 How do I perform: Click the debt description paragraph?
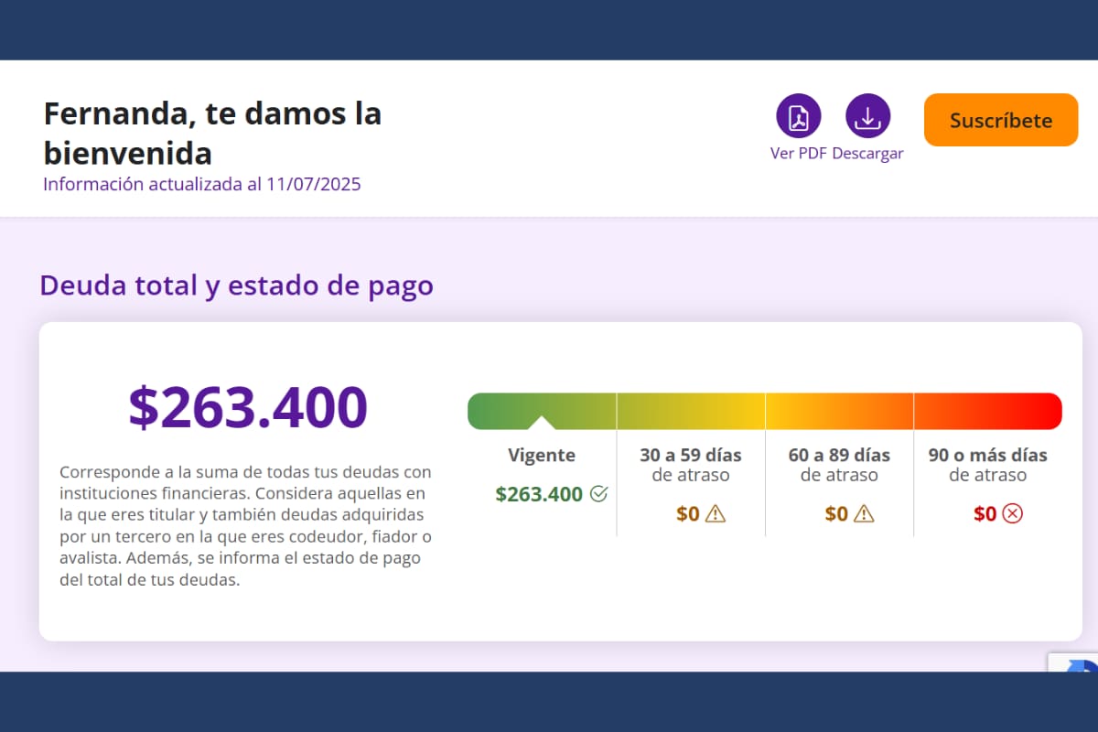click(245, 526)
